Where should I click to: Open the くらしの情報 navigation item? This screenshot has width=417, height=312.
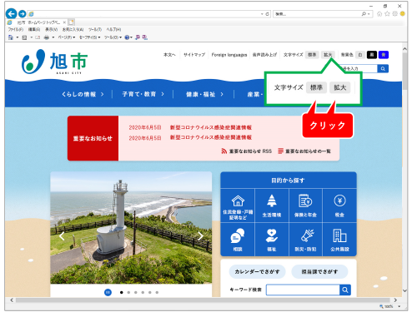point(83,94)
